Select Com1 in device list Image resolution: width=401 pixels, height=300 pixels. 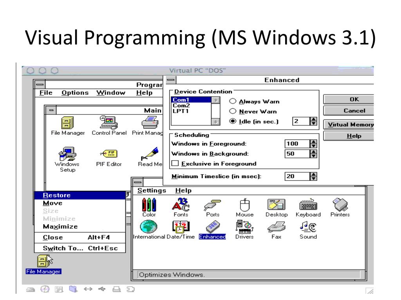click(191, 100)
